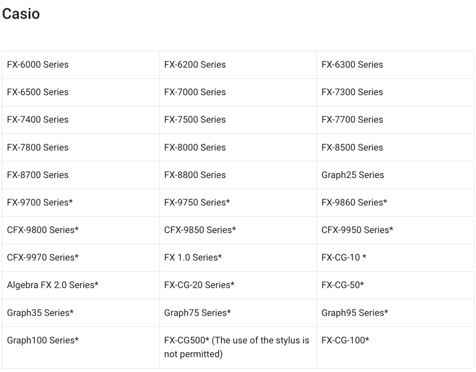Click the FX-CG-10 * entry
Screen dimensions: 476x372
click(x=344, y=257)
